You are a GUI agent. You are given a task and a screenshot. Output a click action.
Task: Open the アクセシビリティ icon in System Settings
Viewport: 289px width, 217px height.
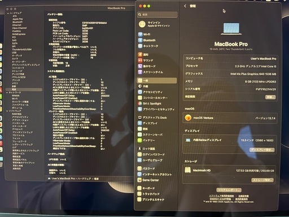(x=140, y=92)
